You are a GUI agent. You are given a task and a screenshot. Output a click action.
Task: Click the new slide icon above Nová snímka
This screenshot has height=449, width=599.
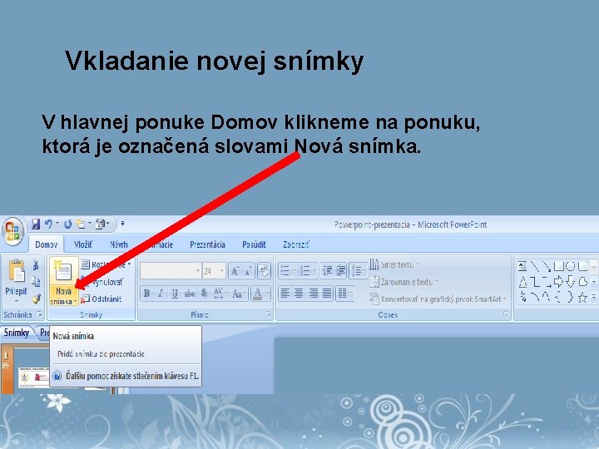(63, 271)
